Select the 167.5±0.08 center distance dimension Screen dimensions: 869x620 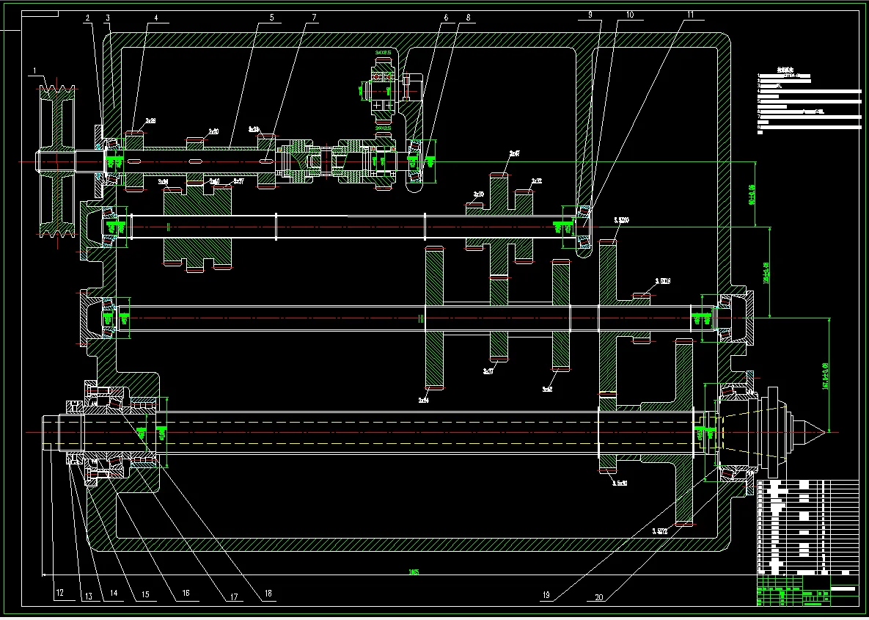pyautogui.click(x=825, y=376)
